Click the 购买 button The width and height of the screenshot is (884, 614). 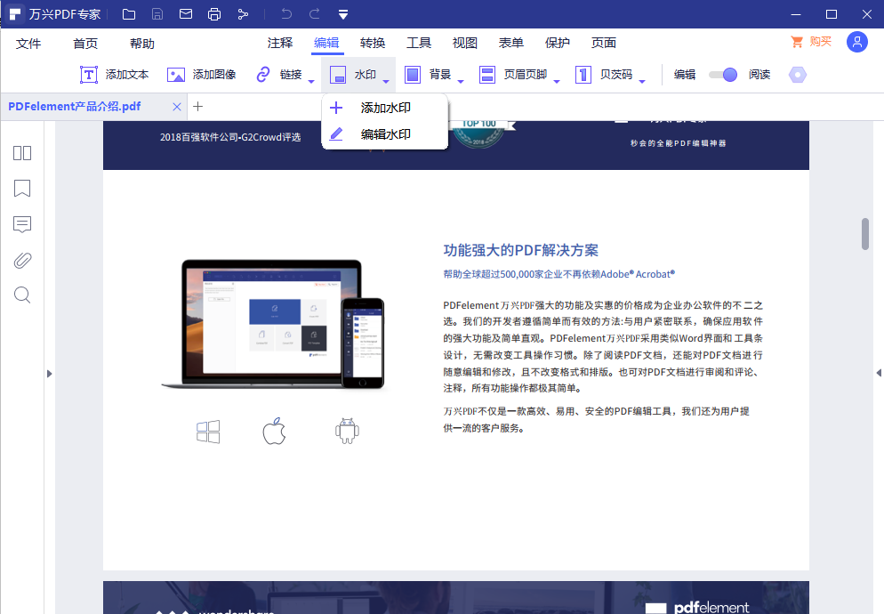click(x=811, y=42)
